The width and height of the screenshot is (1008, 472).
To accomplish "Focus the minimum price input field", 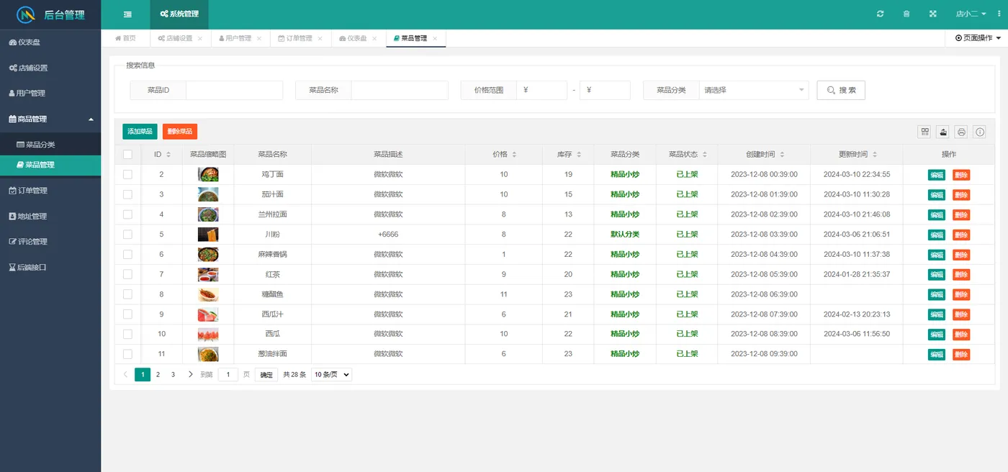I will (542, 90).
